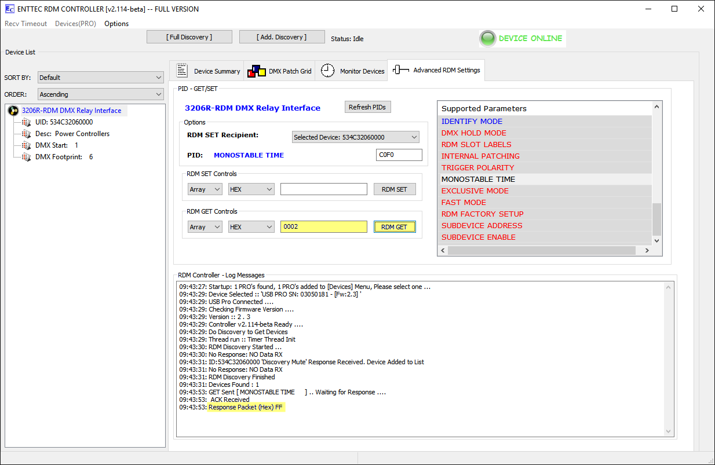Select EXCLUSIVE MODE in Supported Parameters
This screenshot has height=465, width=715.
(x=475, y=191)
